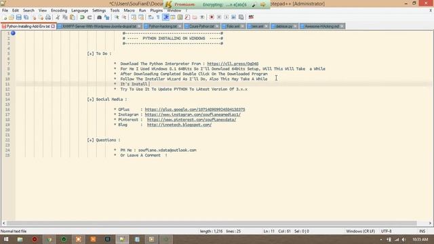Click the Stop macro recording icon
The width and height of the screenshot is (434, 244).
click(219, 17)
